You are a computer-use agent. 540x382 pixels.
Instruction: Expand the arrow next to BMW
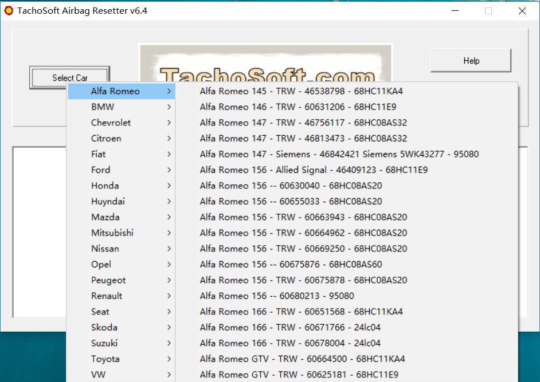tap(169, 107)
